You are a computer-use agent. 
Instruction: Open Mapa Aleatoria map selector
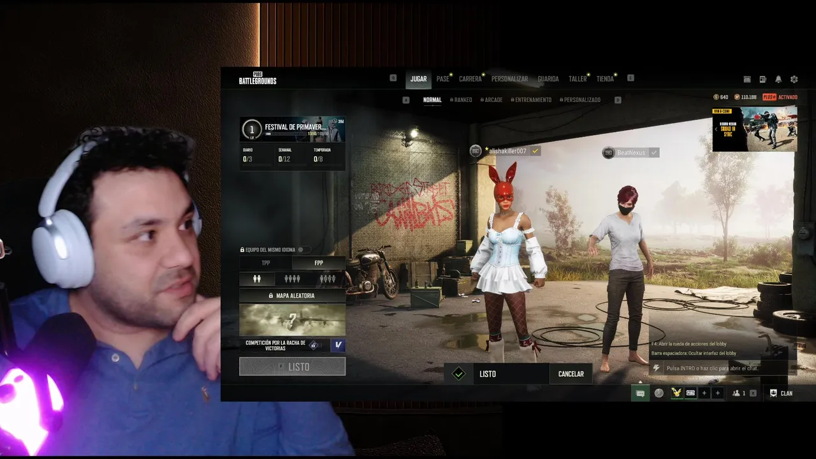[293, 296]
